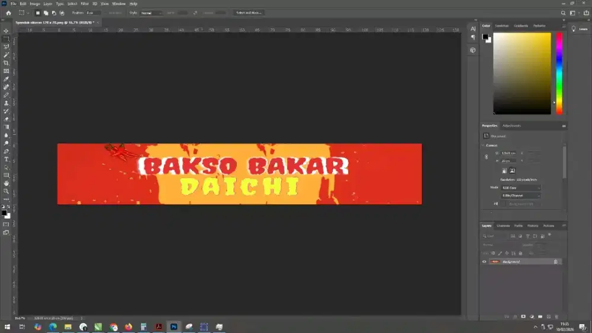Select the Brush tool
This screenshot has width=592, height=333.
click(6, 95)
